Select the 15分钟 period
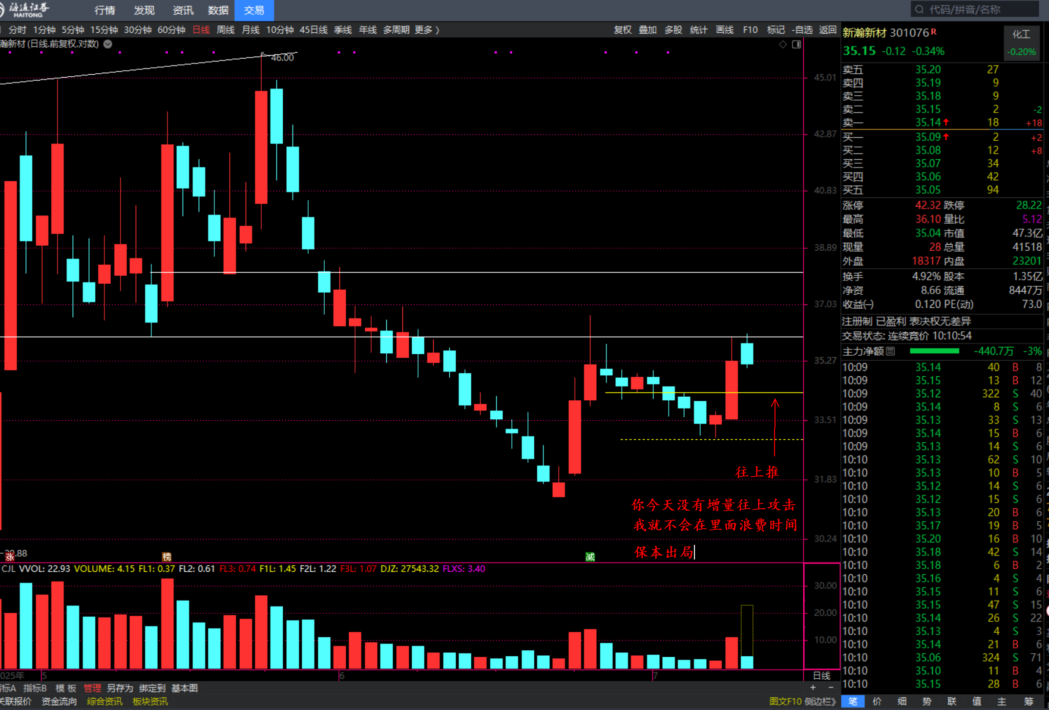The width and height of the screenshot is (1049, 710). point(104,30)
